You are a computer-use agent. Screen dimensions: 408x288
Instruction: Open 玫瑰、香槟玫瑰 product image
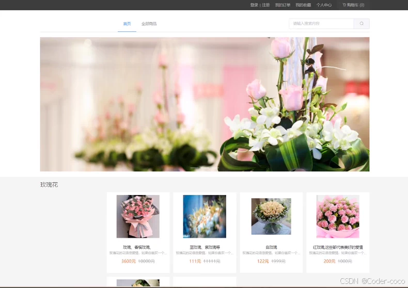tap(138, 216)
